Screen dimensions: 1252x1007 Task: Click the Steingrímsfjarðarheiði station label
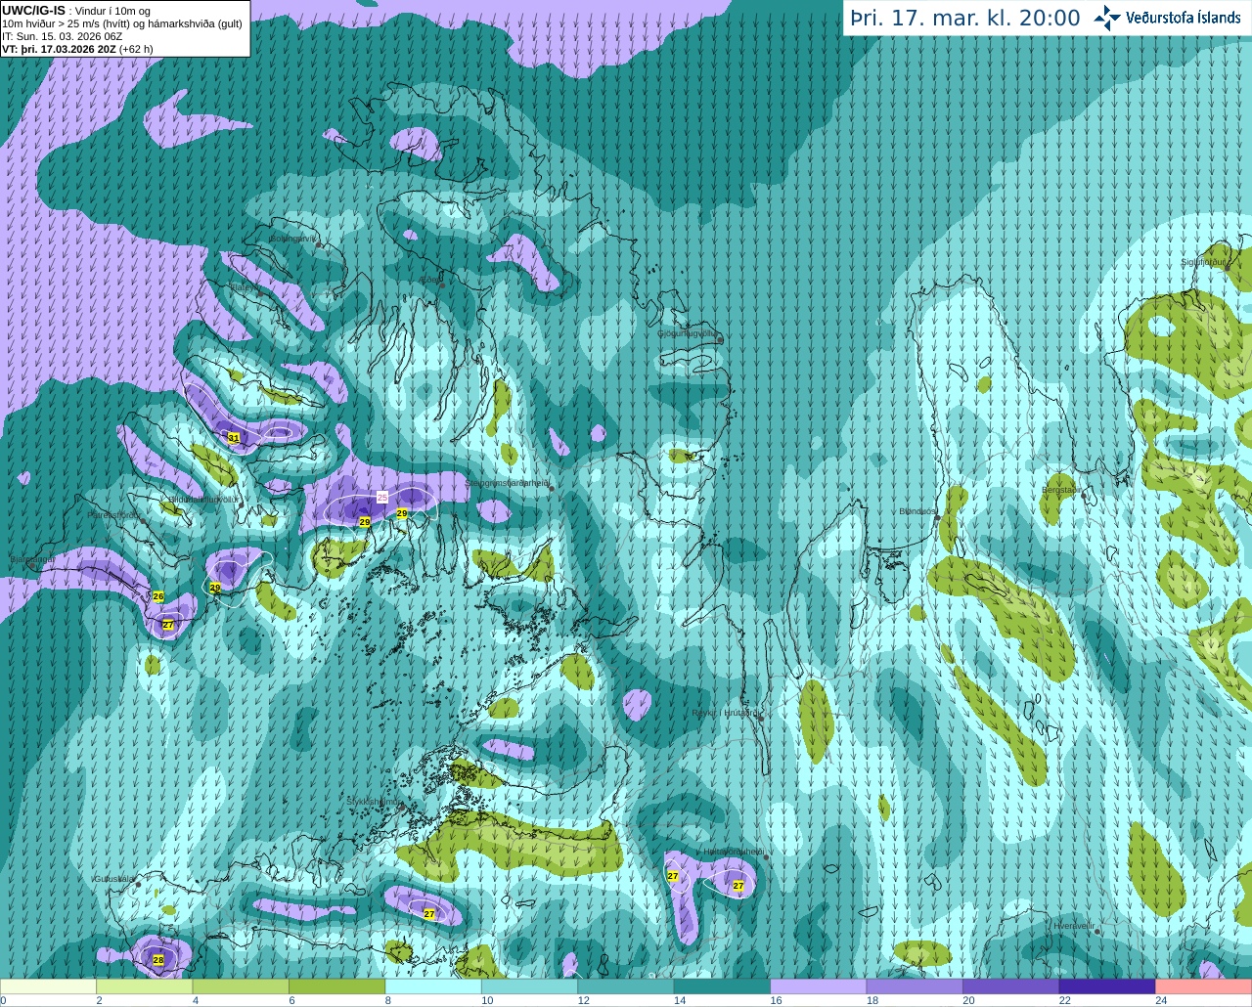(507, 482)
